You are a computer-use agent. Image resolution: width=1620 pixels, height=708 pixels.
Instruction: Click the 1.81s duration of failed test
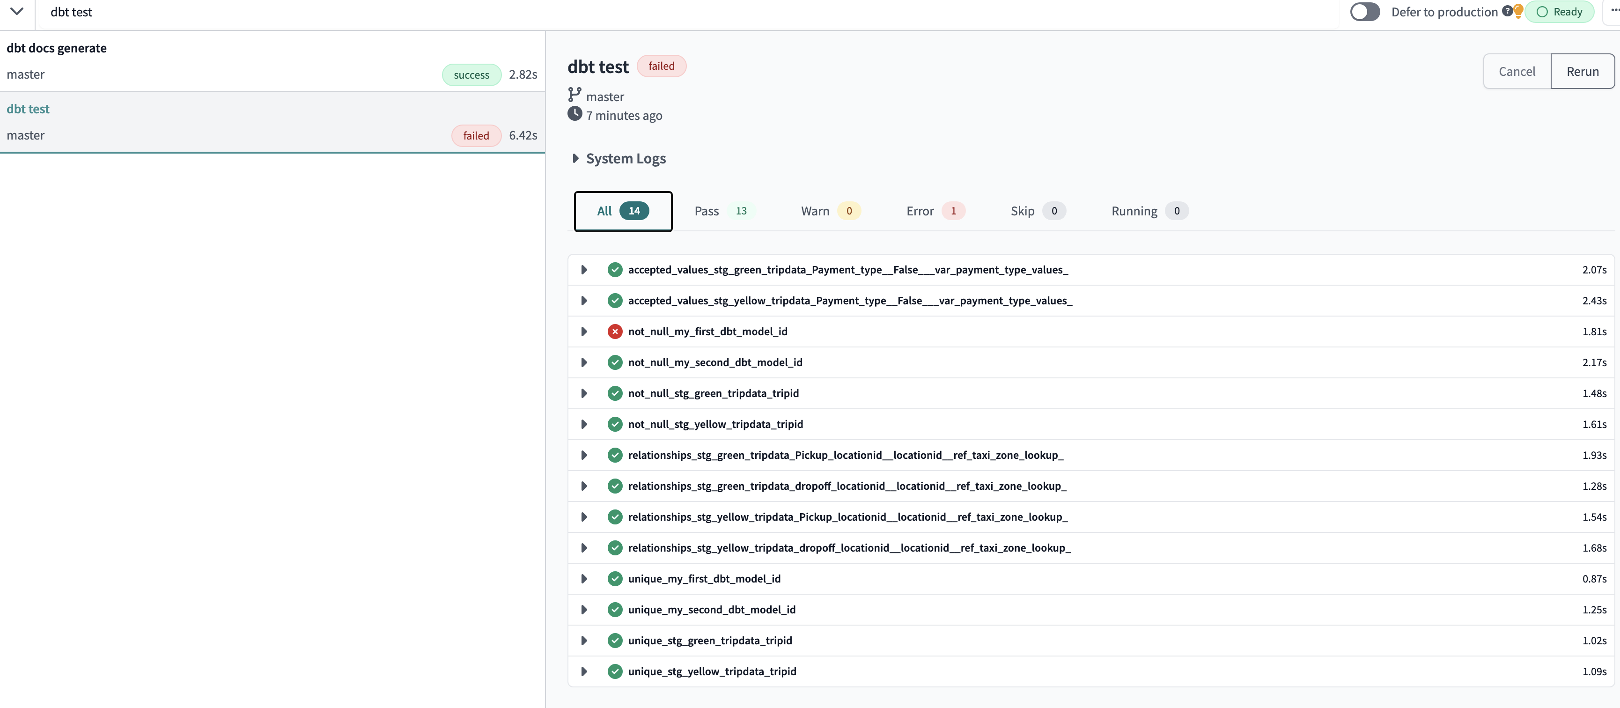(x=1594, y=332)
